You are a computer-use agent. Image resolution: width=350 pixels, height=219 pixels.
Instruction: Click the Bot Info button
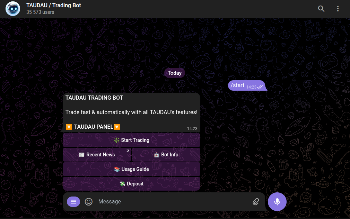tap(166, 155)
